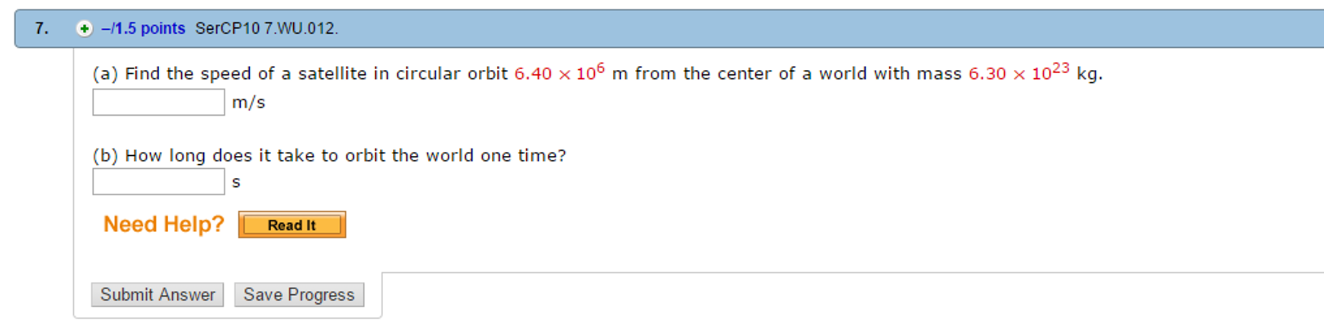Image resolution: width=1324 pixels, height=324 pixels.
Task: Click the speed answer box in m/s
Action: [159, 102]
